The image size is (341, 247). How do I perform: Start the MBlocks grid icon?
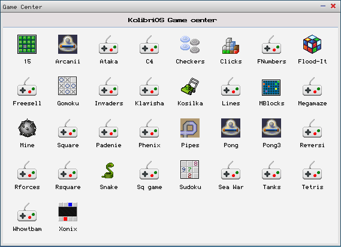click(271, 87)
